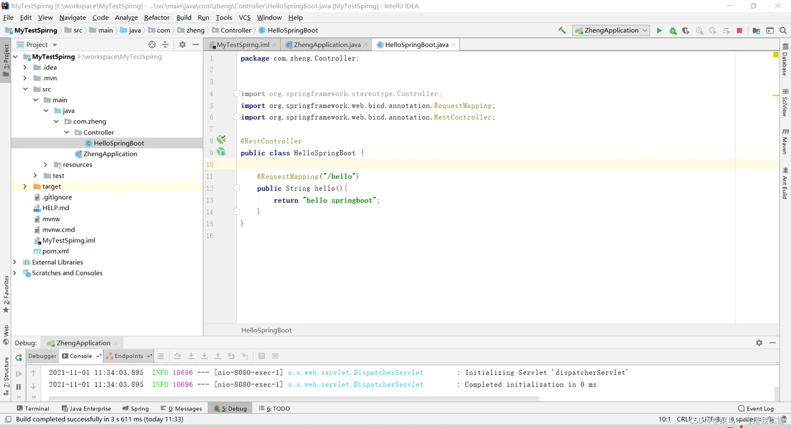Screen dimensions: 791x428
Task: Open the Refactor menu
Action: click(x=157, y=18)
